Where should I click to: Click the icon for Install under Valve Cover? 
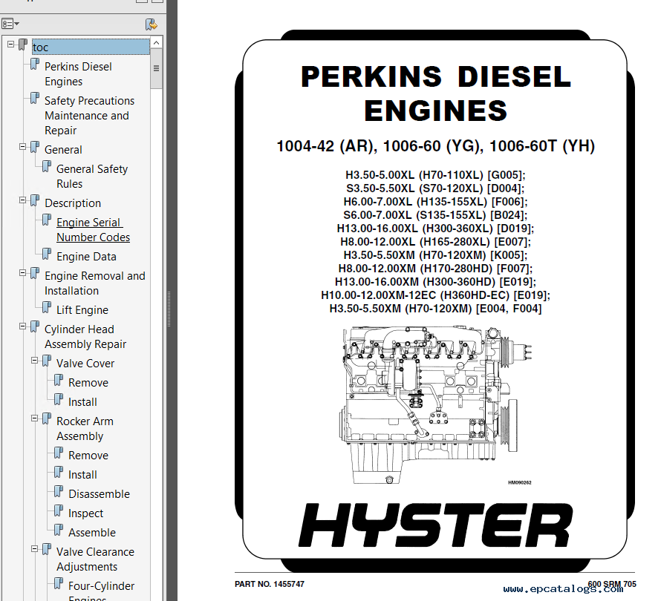(59, 400)
